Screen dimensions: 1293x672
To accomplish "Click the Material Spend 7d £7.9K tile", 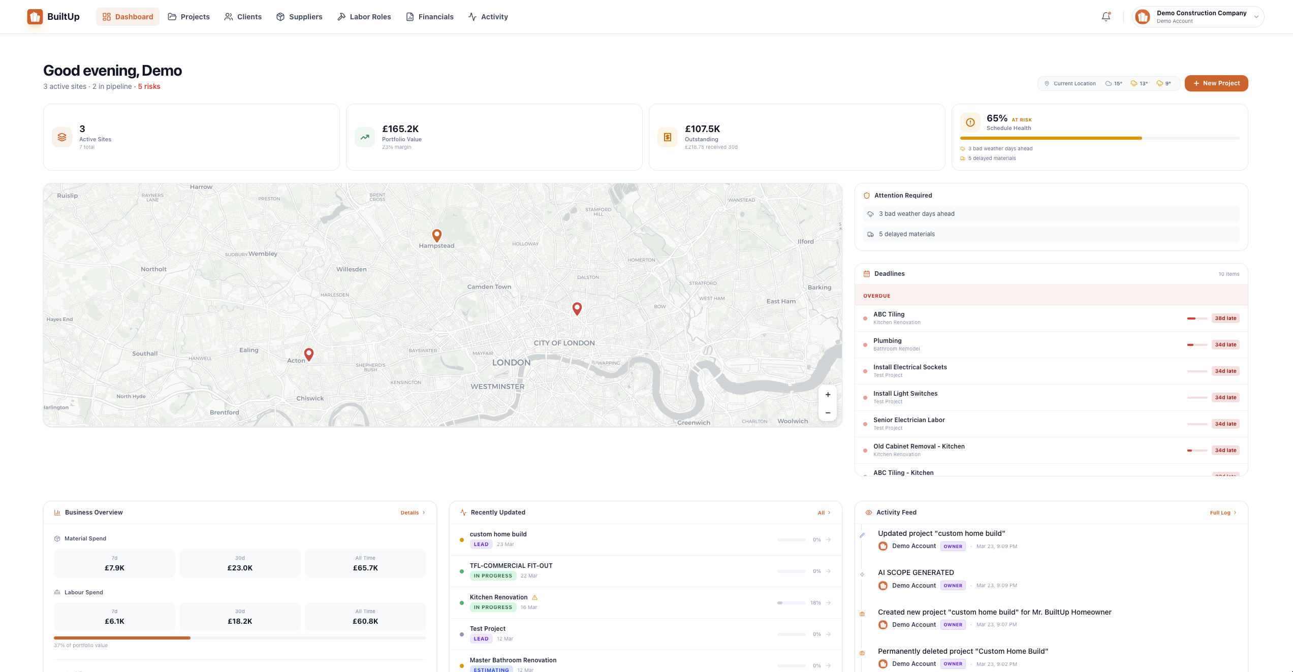I will point(114,563).
